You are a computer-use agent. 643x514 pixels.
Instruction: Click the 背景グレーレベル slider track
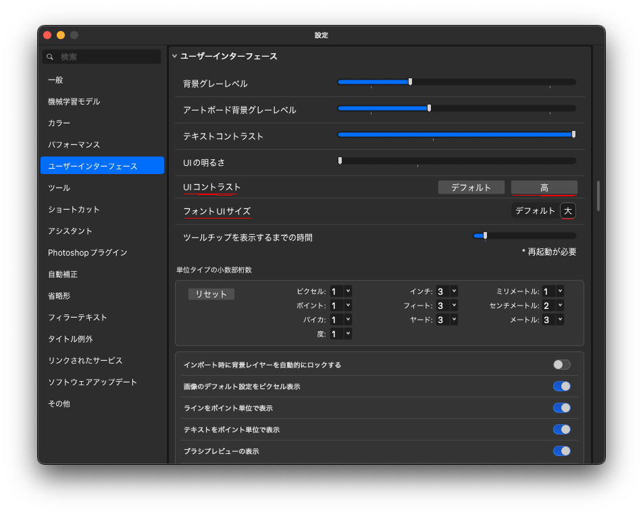(x=456, y=82)
